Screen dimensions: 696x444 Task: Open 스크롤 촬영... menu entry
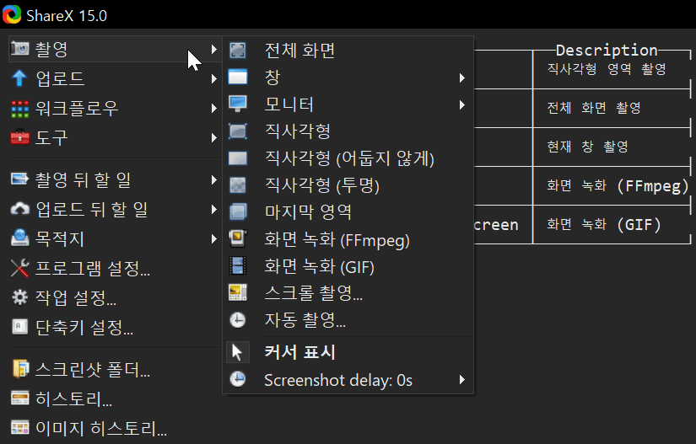(x=348, y=292)
